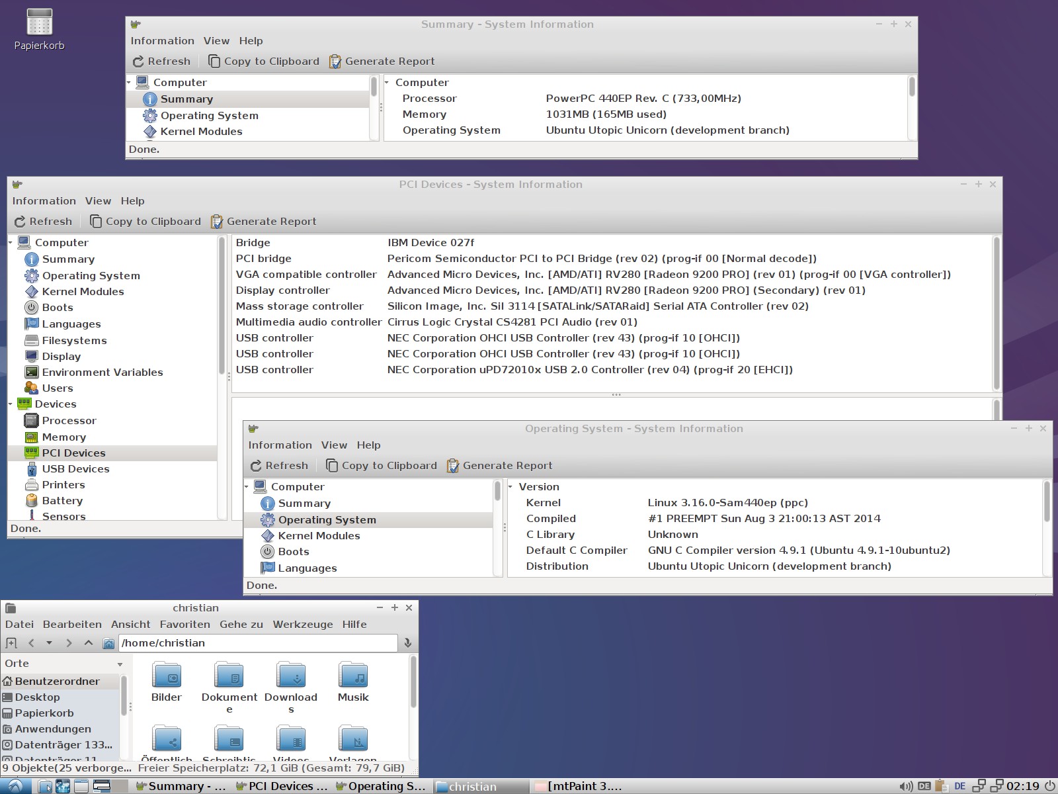
Task: Open the View menu in the PCI Devices window
Action: pyautogui.click(x=98, y=201)
